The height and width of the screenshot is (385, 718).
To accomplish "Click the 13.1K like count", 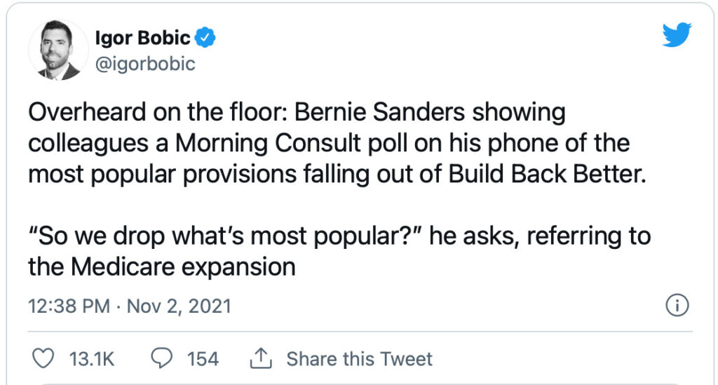I will [x=92, y=359].
